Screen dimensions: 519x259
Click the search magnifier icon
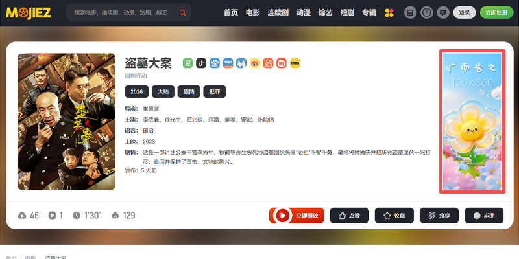click(x=182, y=12)
